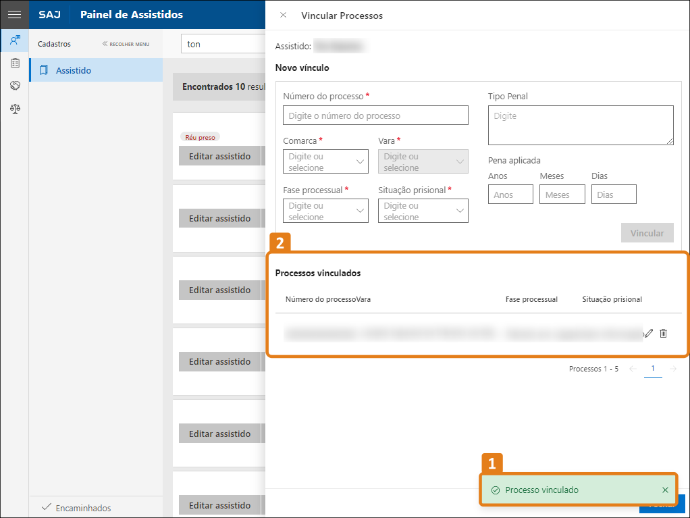
Task: Select Assistido in the Cadastros menu
Action: pos(96,70)
